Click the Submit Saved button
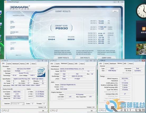The width and height of the screenshot is (146, 113). [106, 58]
